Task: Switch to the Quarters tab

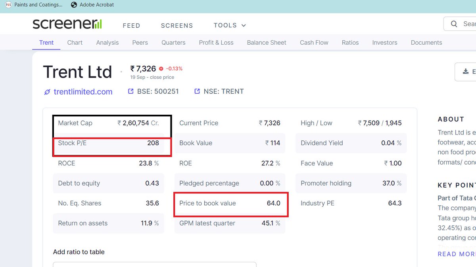Action: pyautogui.click(x=173, y=43)
